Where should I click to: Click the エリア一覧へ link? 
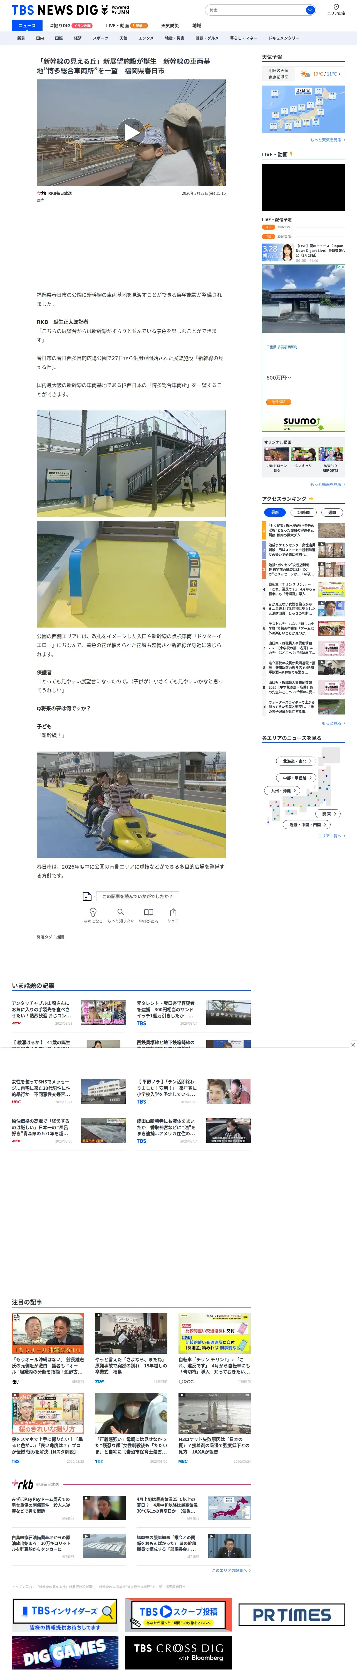click(x=331, y=836)
